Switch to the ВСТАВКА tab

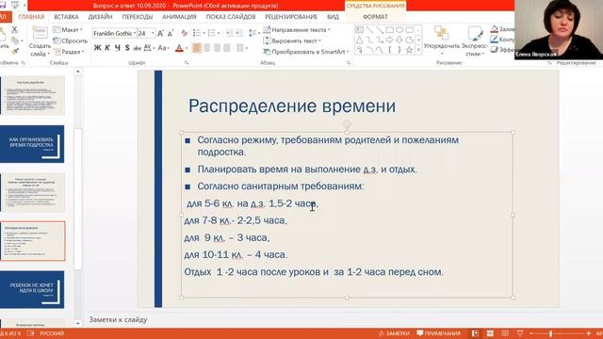[66, 17]
